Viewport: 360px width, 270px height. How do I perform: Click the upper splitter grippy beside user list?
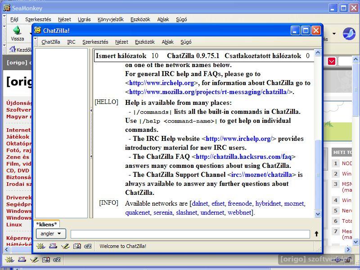click(91, 110)
